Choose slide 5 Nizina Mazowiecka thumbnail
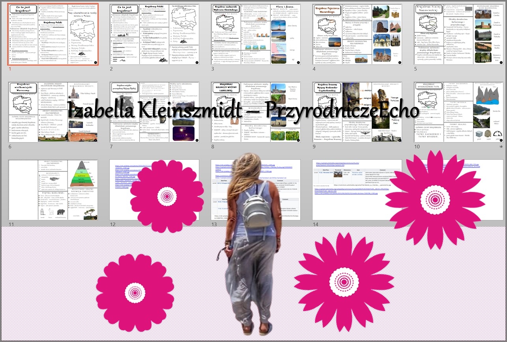Screen dimensions: 507x342 tap(458, 34)
